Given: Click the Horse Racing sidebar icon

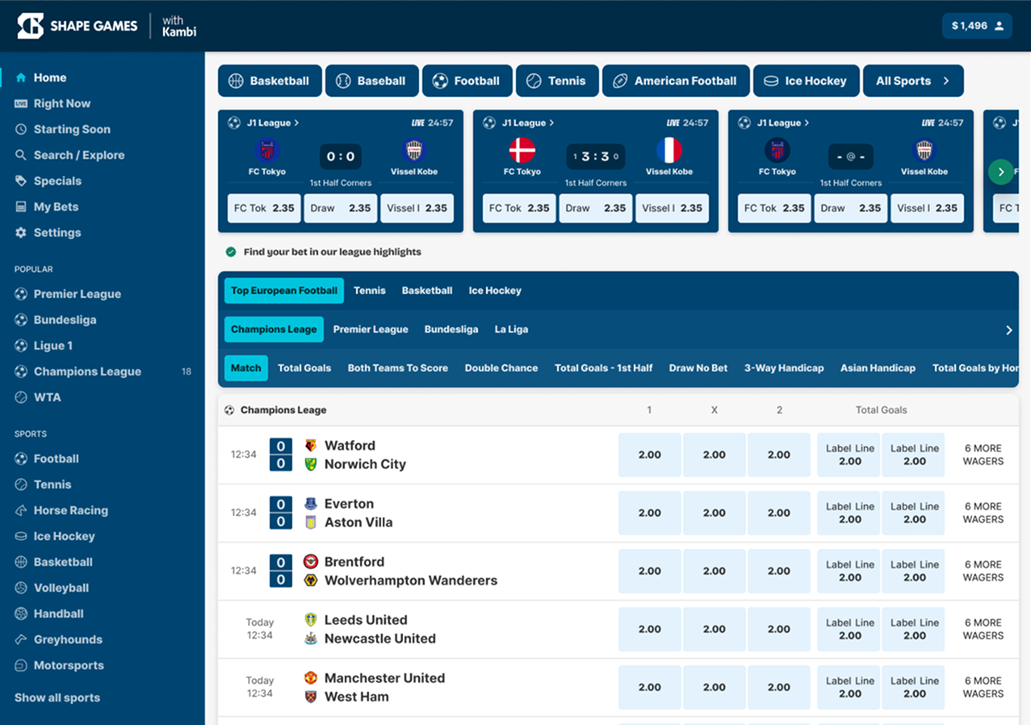Looking at the screenshot, I should pos(21,510).
